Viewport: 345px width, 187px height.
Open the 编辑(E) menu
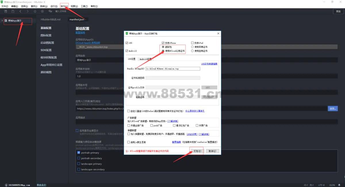[x=14, y=6]
